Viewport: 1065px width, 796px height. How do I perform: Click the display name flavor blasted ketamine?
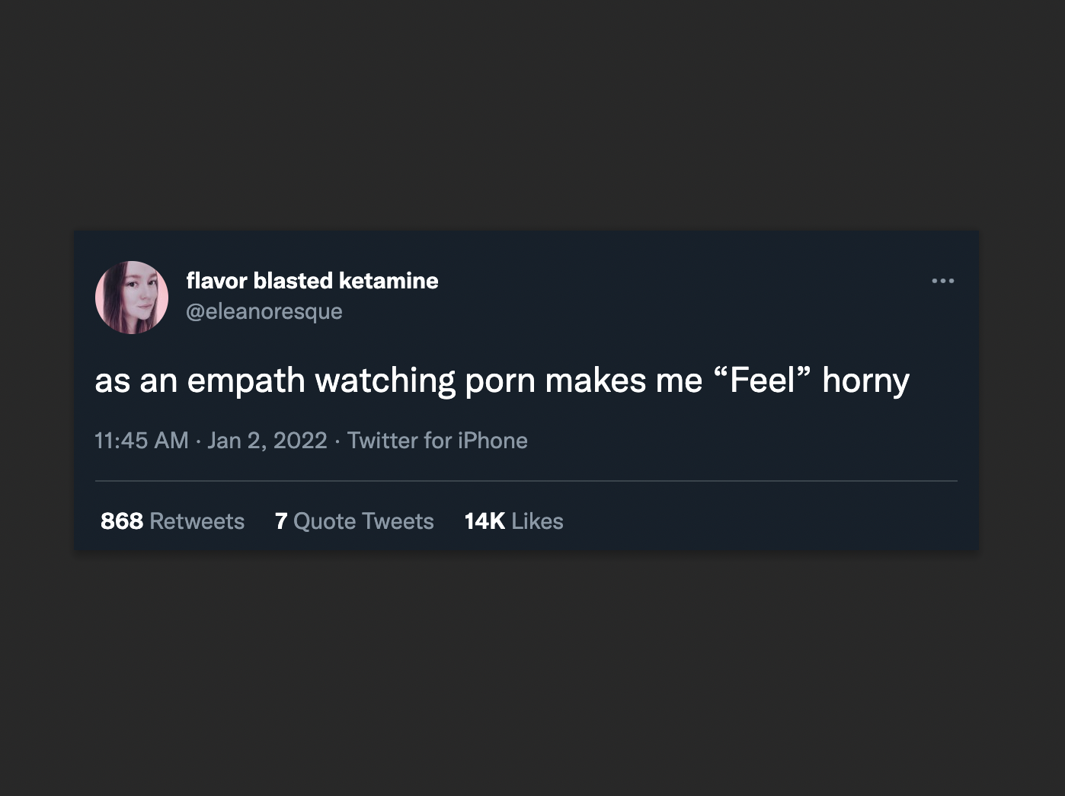tap(312, 280)
